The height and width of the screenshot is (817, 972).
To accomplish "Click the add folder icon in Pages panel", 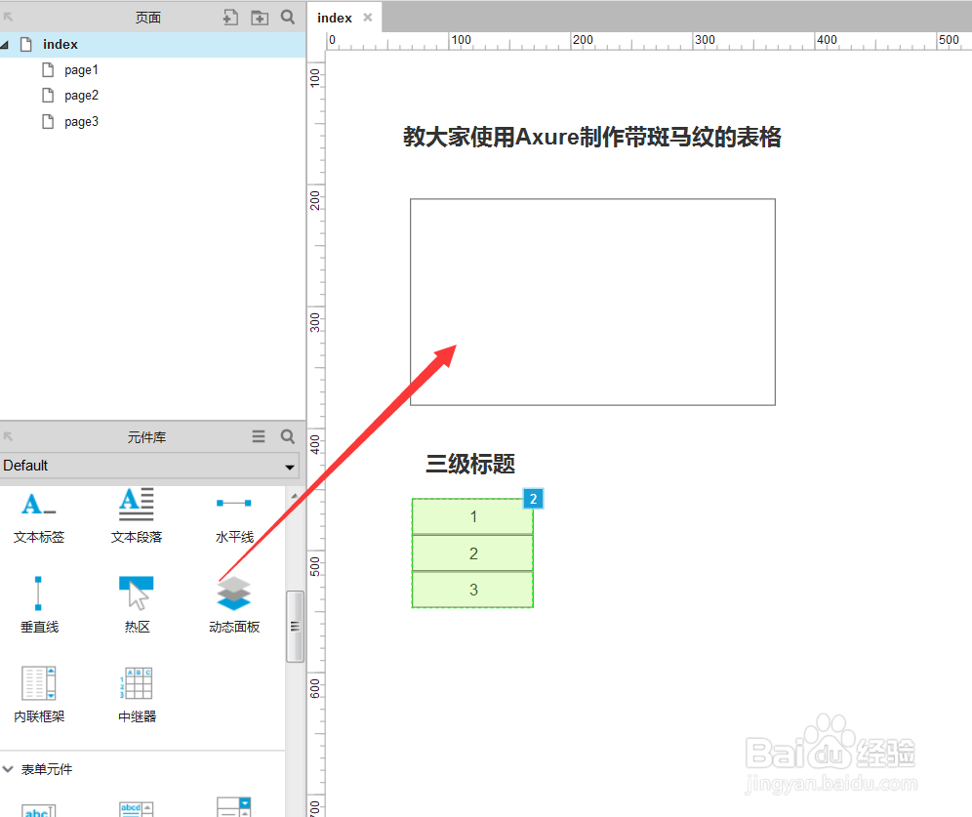I will point(261,17).
